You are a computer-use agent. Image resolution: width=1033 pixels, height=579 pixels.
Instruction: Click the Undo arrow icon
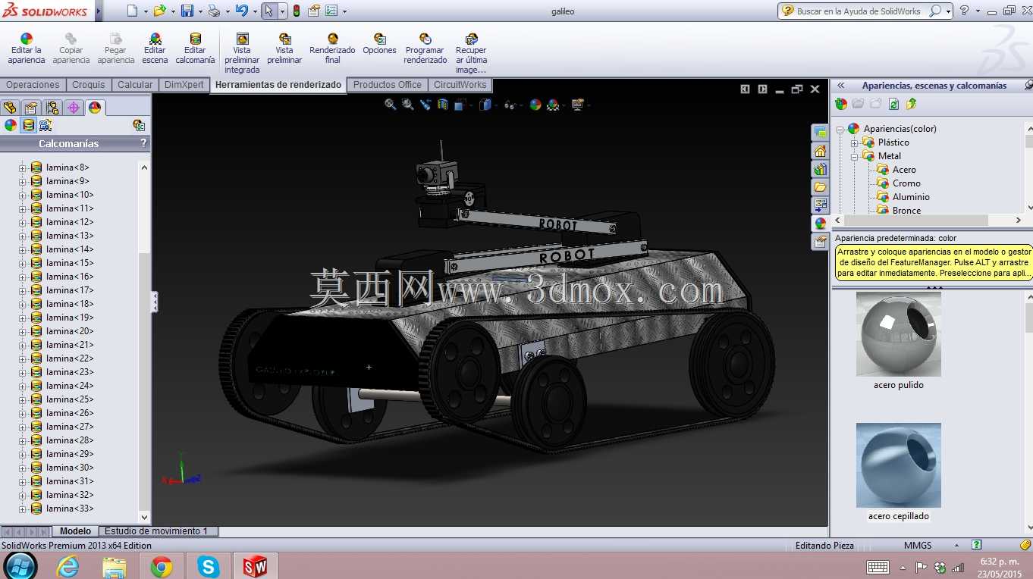coord(241,11)
